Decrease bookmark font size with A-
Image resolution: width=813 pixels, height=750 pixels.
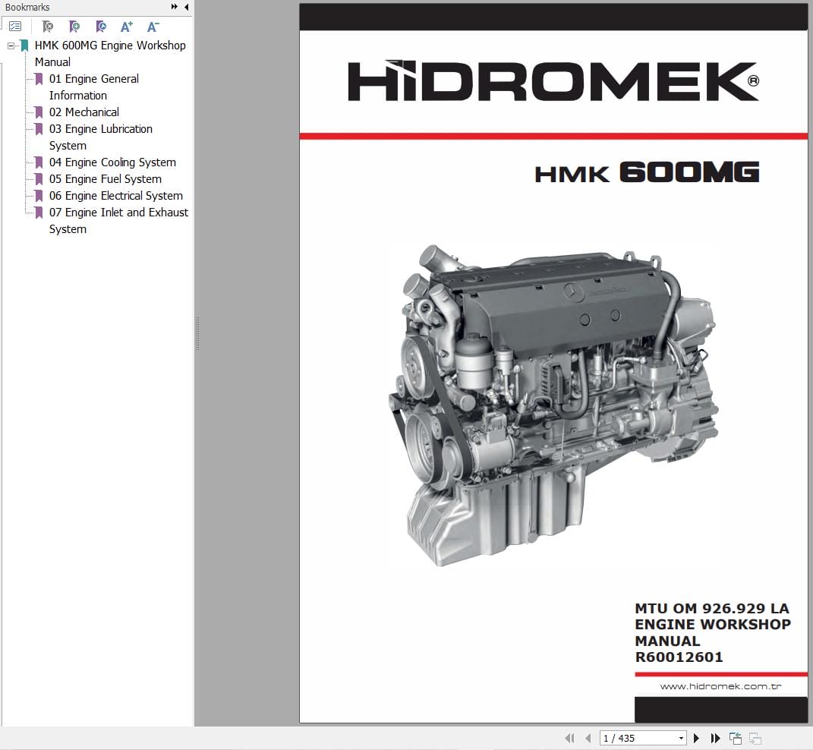[x=153, y=27]
